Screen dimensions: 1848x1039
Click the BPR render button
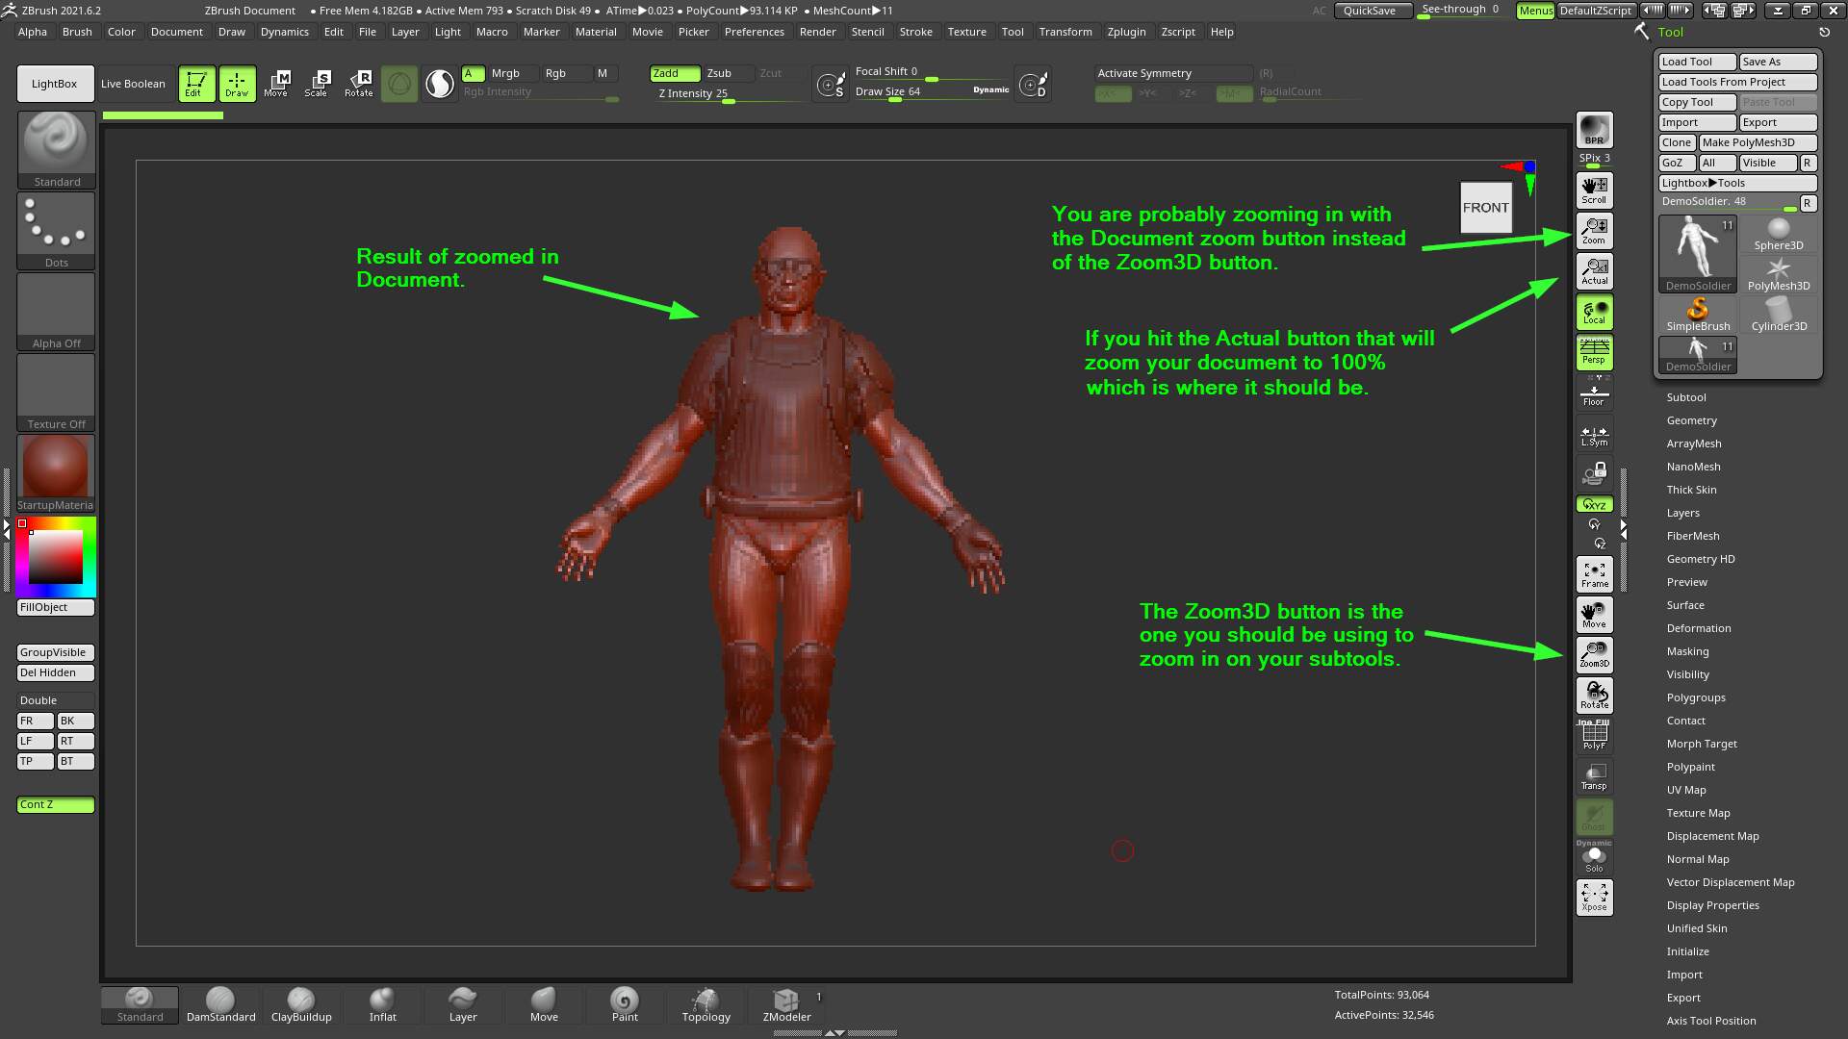tap(1594, 130)
